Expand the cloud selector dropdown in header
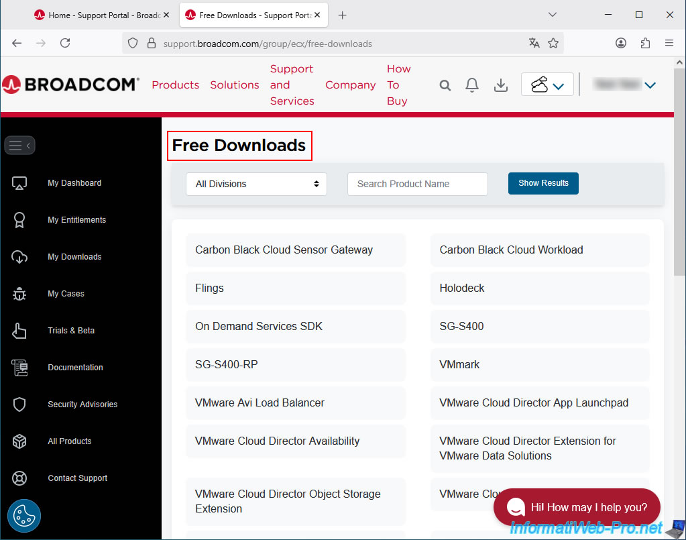Screen dimensions: 686x540 coord(547,85)
